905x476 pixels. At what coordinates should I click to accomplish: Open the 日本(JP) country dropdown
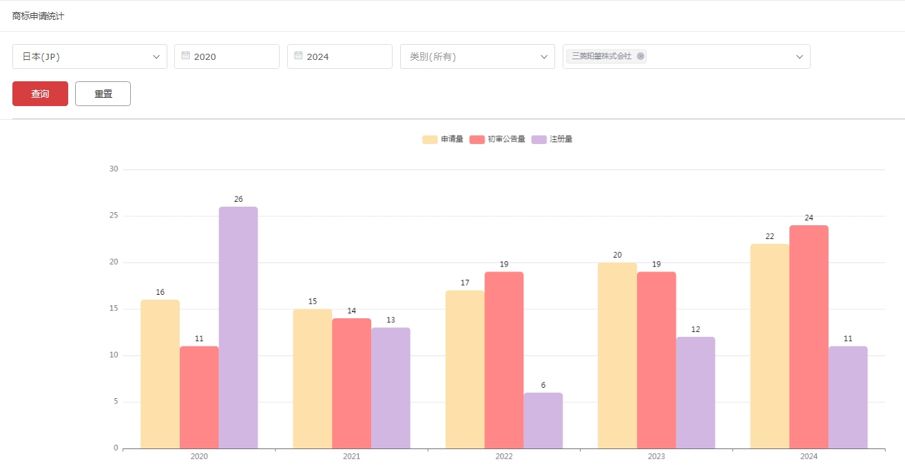pyautogui.click(x=90, y=56)
